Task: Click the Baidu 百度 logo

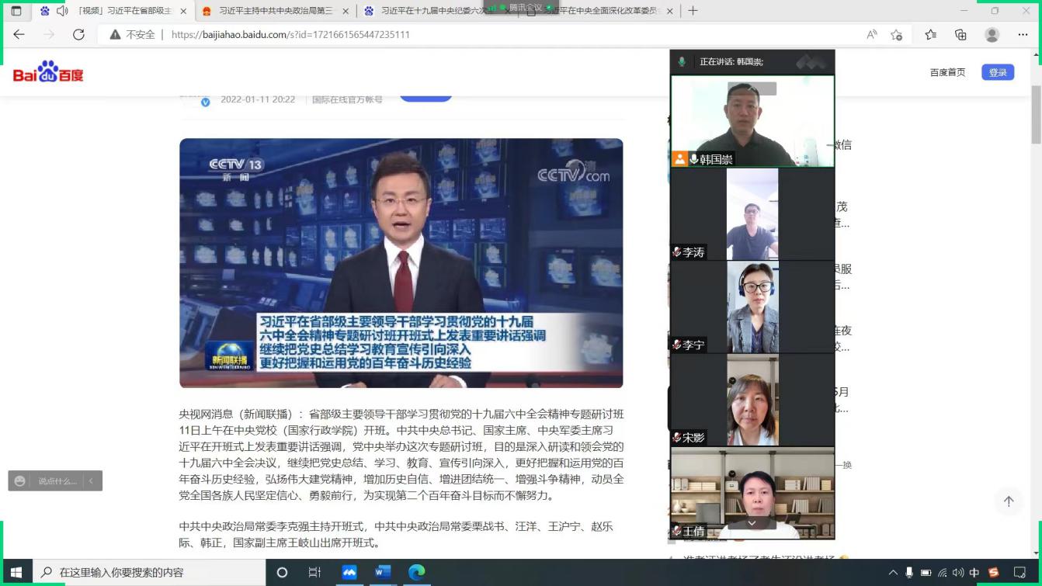Action: click(x=48, y=71)
